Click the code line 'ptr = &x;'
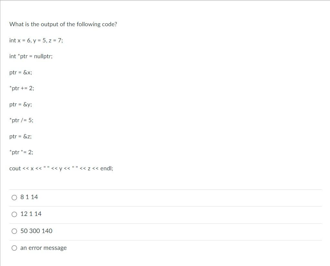 coord(21,72)
